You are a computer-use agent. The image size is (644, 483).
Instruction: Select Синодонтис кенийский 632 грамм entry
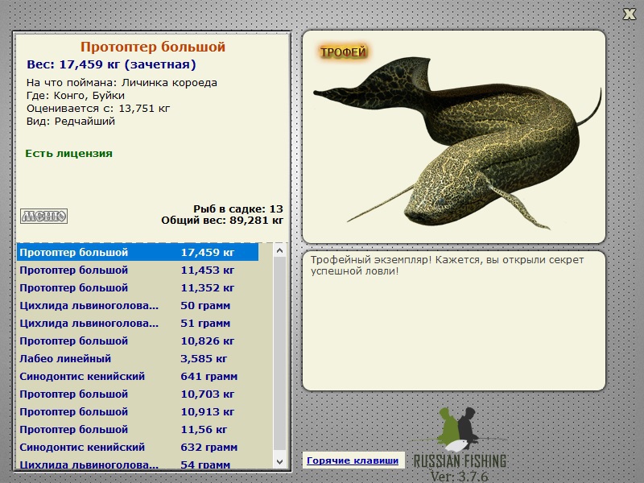[138, 447]
